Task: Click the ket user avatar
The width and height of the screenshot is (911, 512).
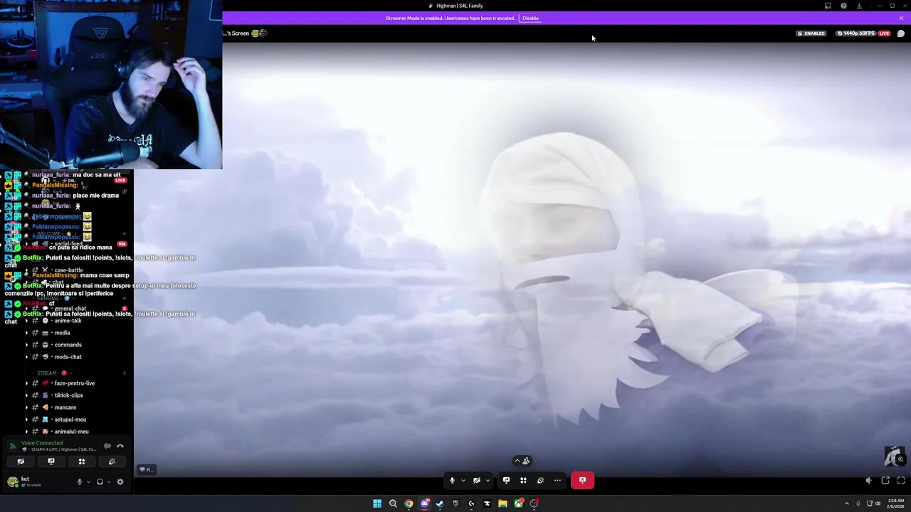Action: tap(12, 481)
